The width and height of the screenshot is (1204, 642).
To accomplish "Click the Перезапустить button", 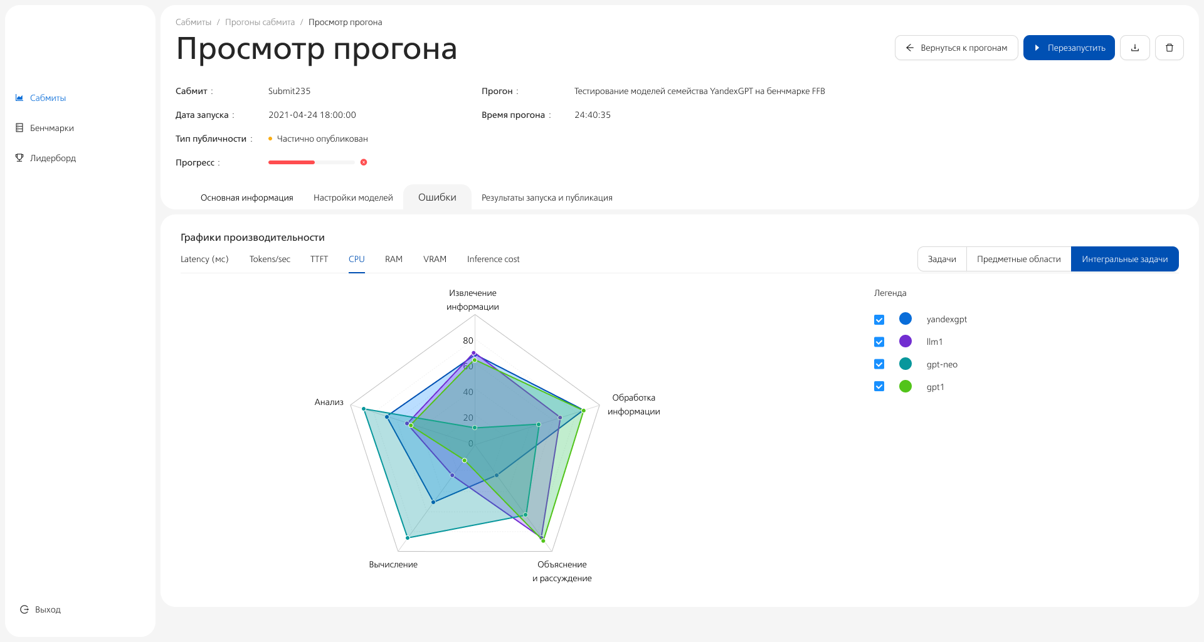I will click(1069, 48).
